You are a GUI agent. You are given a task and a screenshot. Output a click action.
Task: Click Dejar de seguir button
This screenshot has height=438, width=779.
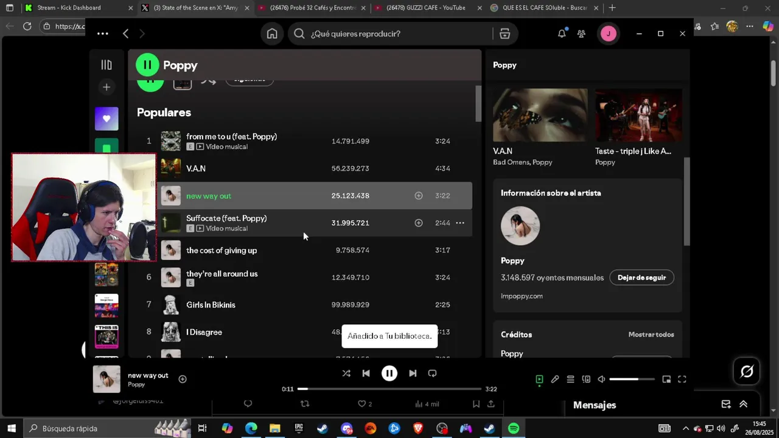[x=641, y=277]
